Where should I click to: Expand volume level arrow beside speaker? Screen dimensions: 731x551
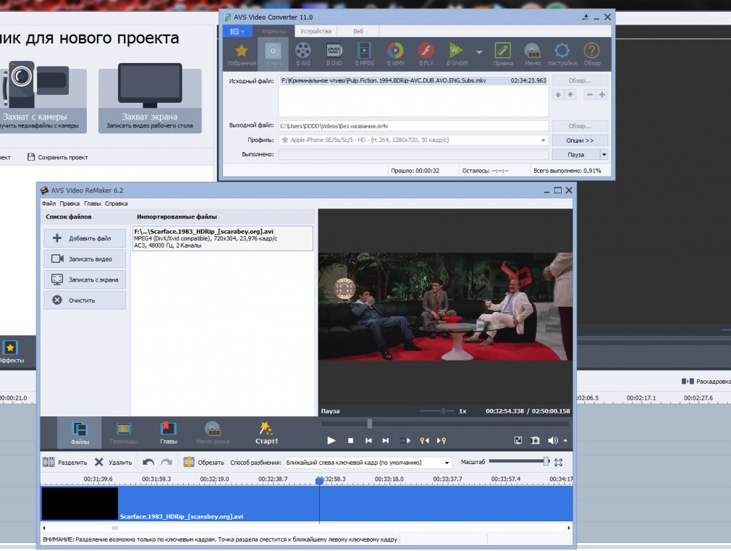coord(565,440)
